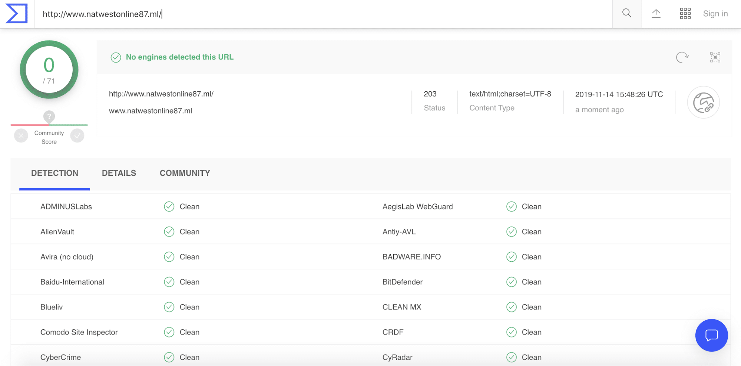Click the clean check icon for CyberCrime
This screenshot has width=741, height=366.
tap(169, 357)
